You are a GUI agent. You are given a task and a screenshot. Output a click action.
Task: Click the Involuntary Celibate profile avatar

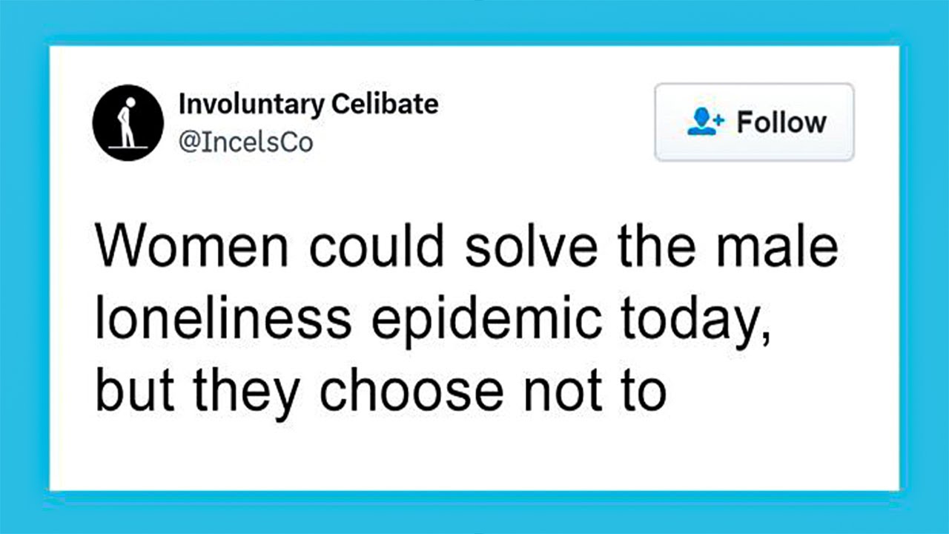click(128, 122)
